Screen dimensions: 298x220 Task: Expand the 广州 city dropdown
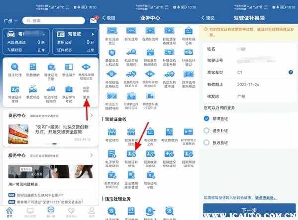click(10, 21)
